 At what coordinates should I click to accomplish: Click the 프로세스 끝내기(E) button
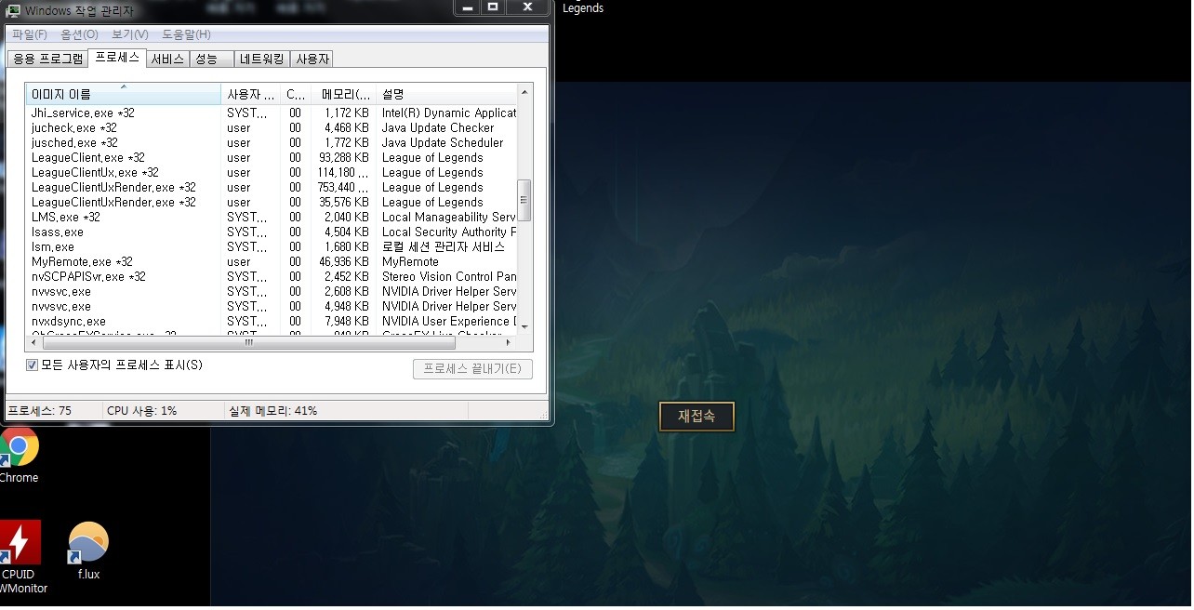coord(472,368)
